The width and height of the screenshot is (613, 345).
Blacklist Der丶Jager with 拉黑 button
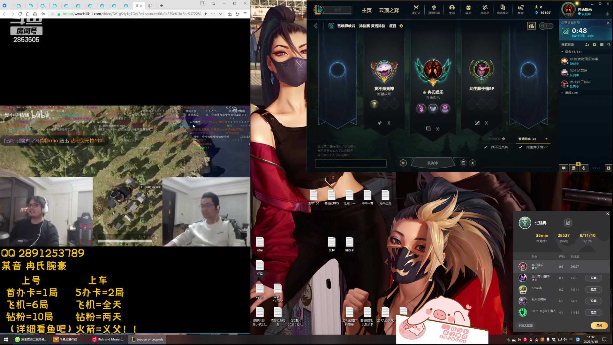click(593, 312)
